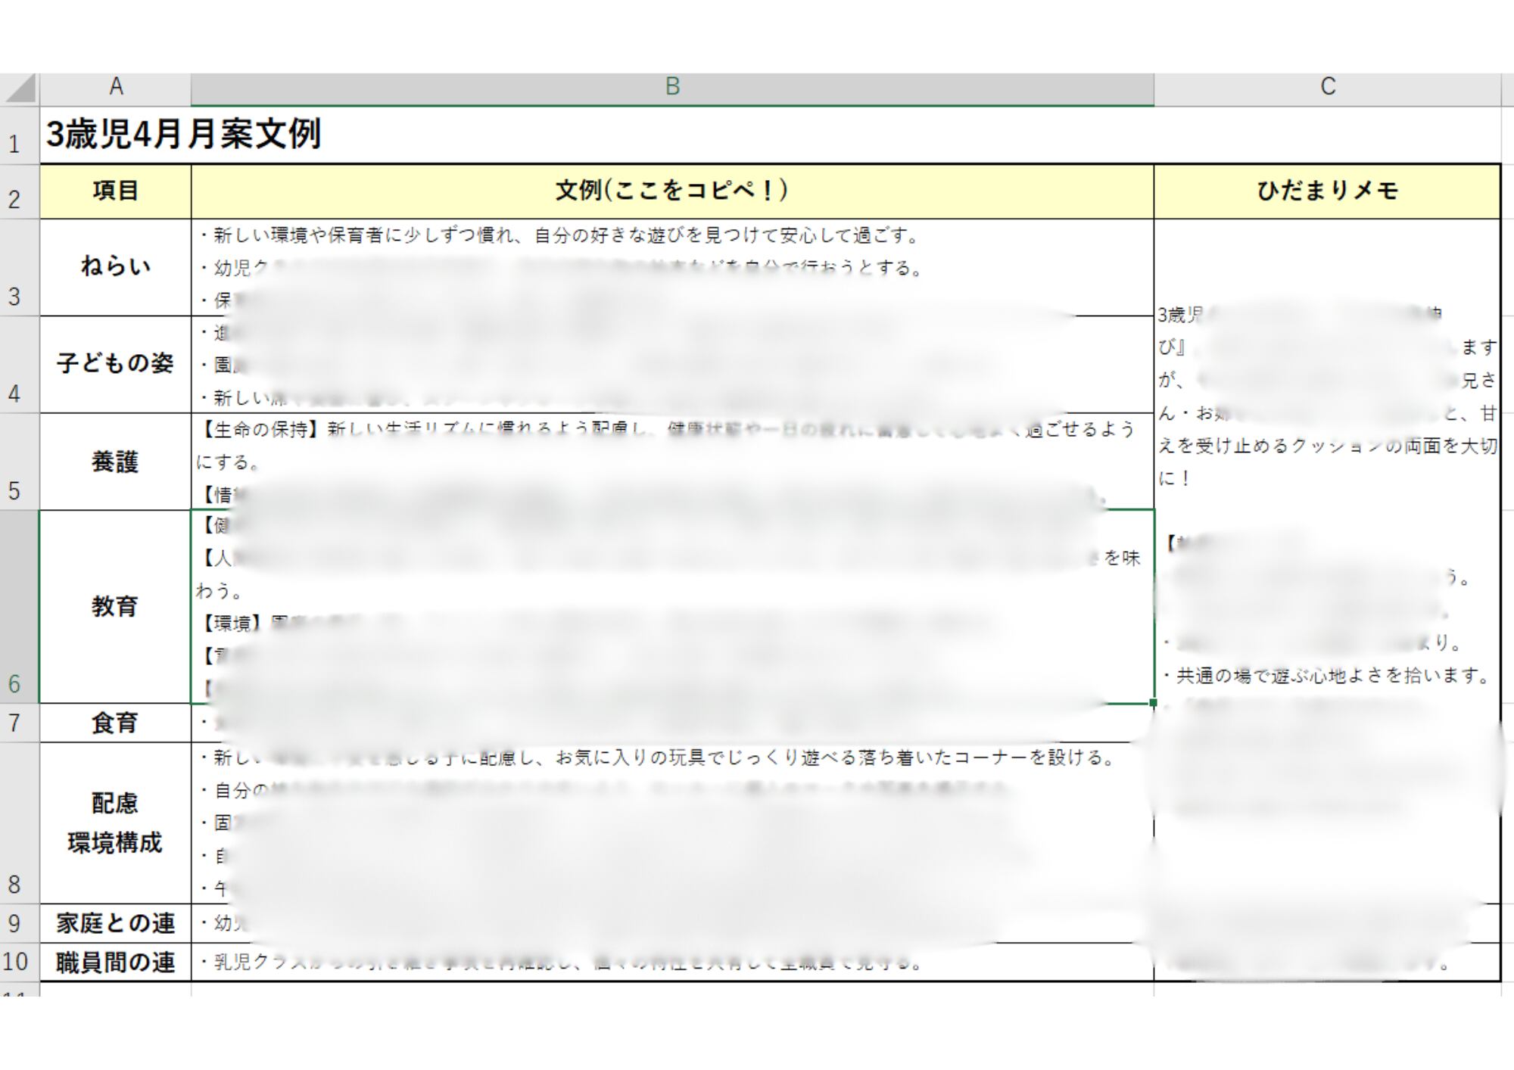Click the 文例(ここをコピペ!) header cell
1514x1070 pixels.
point(672,191)
